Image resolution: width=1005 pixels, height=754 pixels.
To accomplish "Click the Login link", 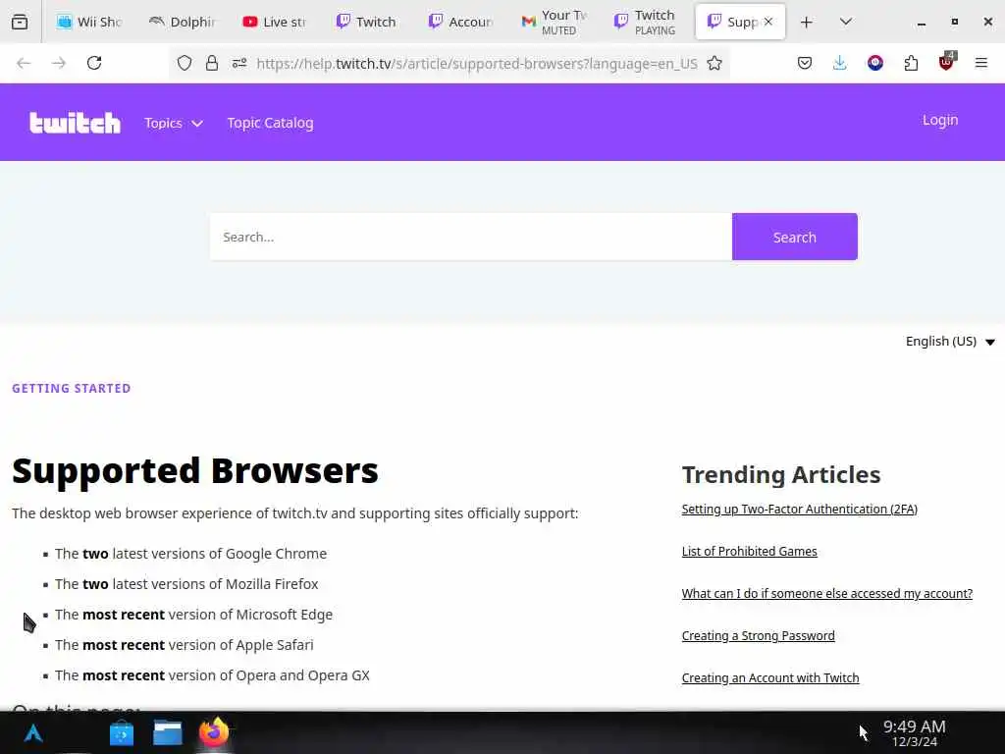I will pos(939,120).
